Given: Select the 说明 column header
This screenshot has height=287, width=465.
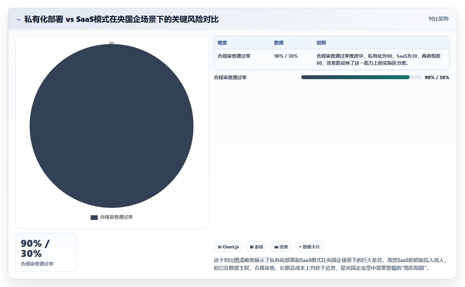Looking at the screenshot, I should coord(321,43).
